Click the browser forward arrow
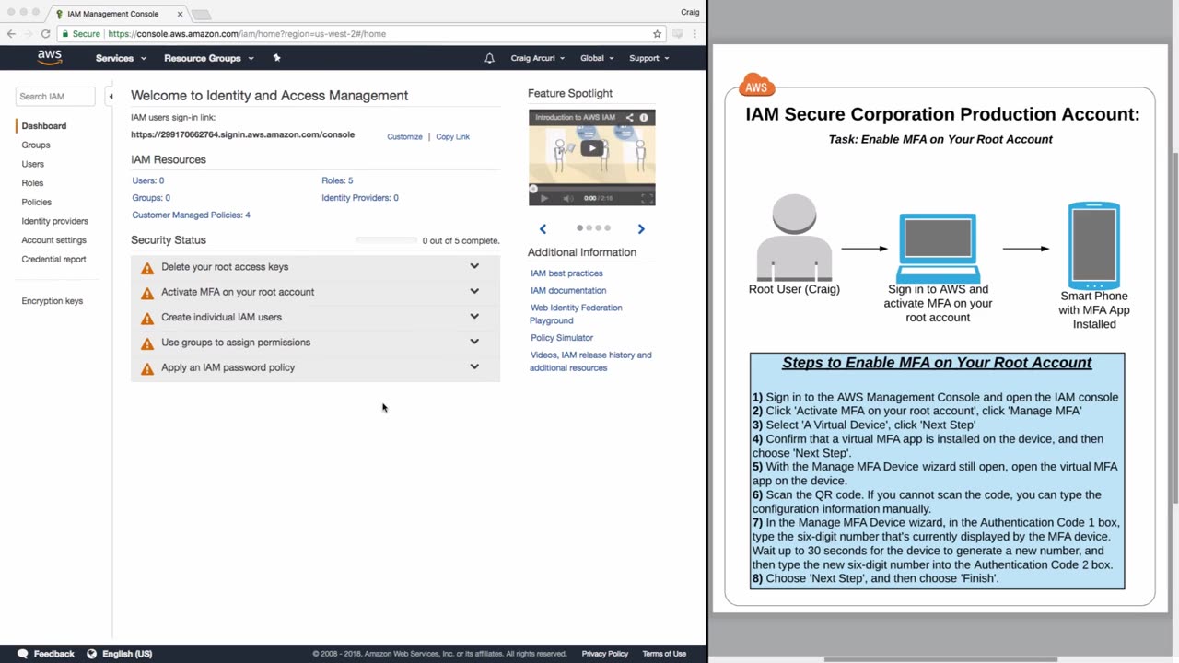1179x663 pixels. pos(28,34)
